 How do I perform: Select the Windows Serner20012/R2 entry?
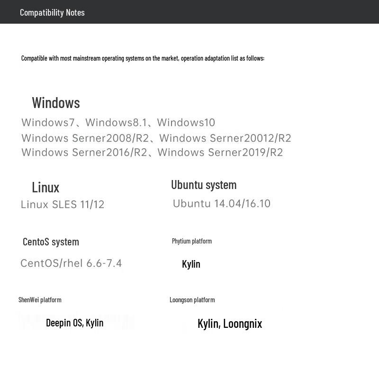click(x=225, y=138)
